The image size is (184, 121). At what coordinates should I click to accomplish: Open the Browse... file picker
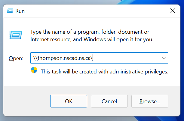click(150, 101)
